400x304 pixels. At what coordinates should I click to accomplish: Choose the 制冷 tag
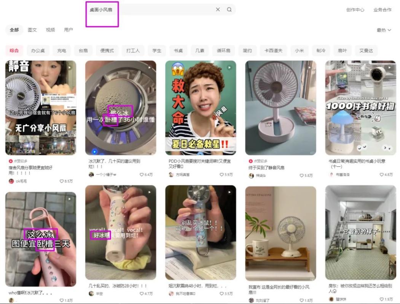click(x=321, y=51)
